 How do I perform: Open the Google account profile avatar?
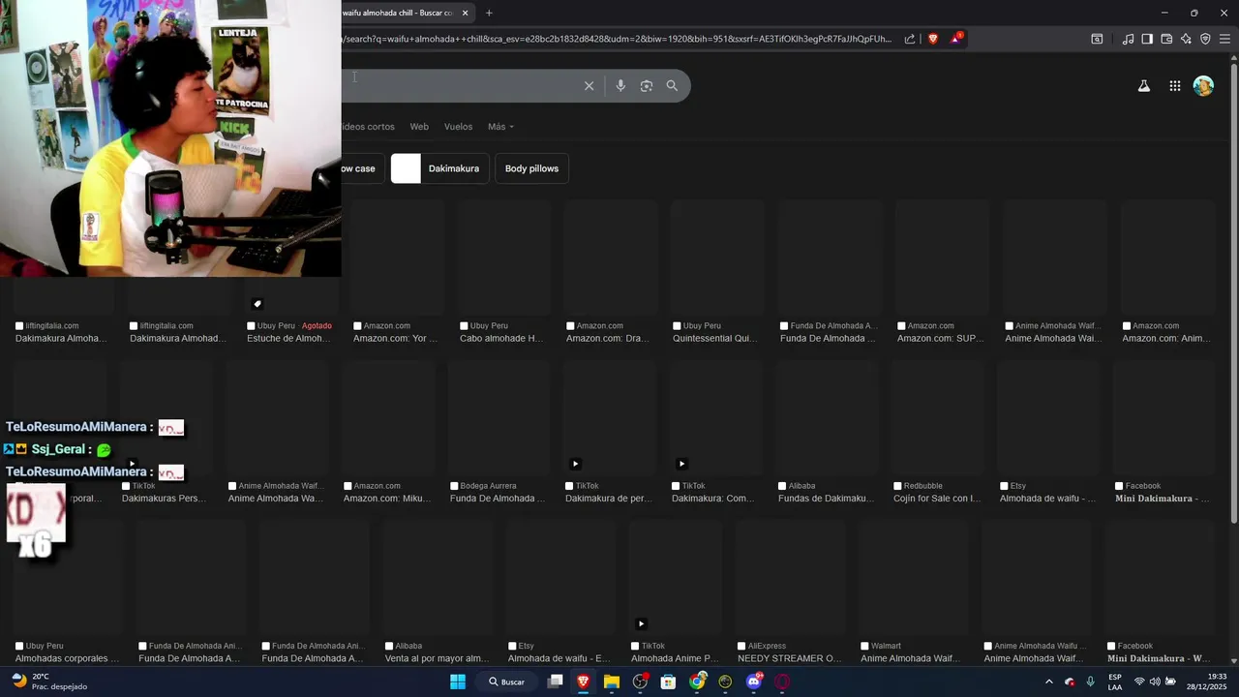coord(1203,86)
